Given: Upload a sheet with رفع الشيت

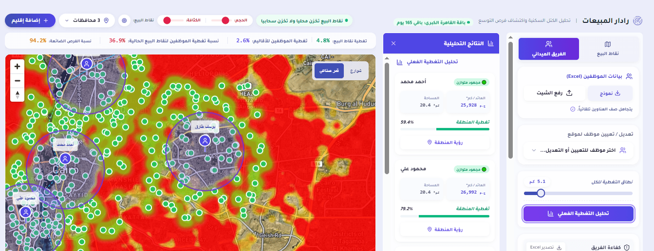Looking at the screenshot, I should coord(554,93).
